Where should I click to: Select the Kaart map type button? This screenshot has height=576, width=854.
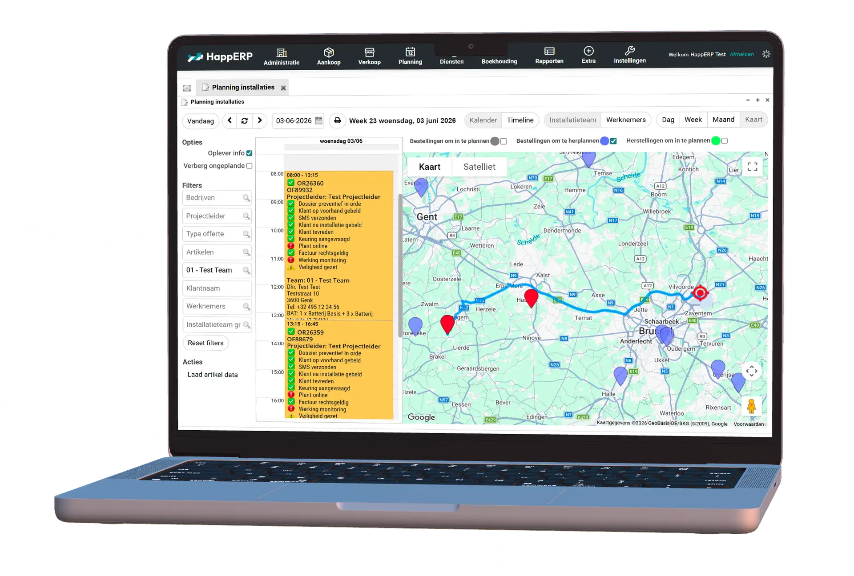coord(430,167)
